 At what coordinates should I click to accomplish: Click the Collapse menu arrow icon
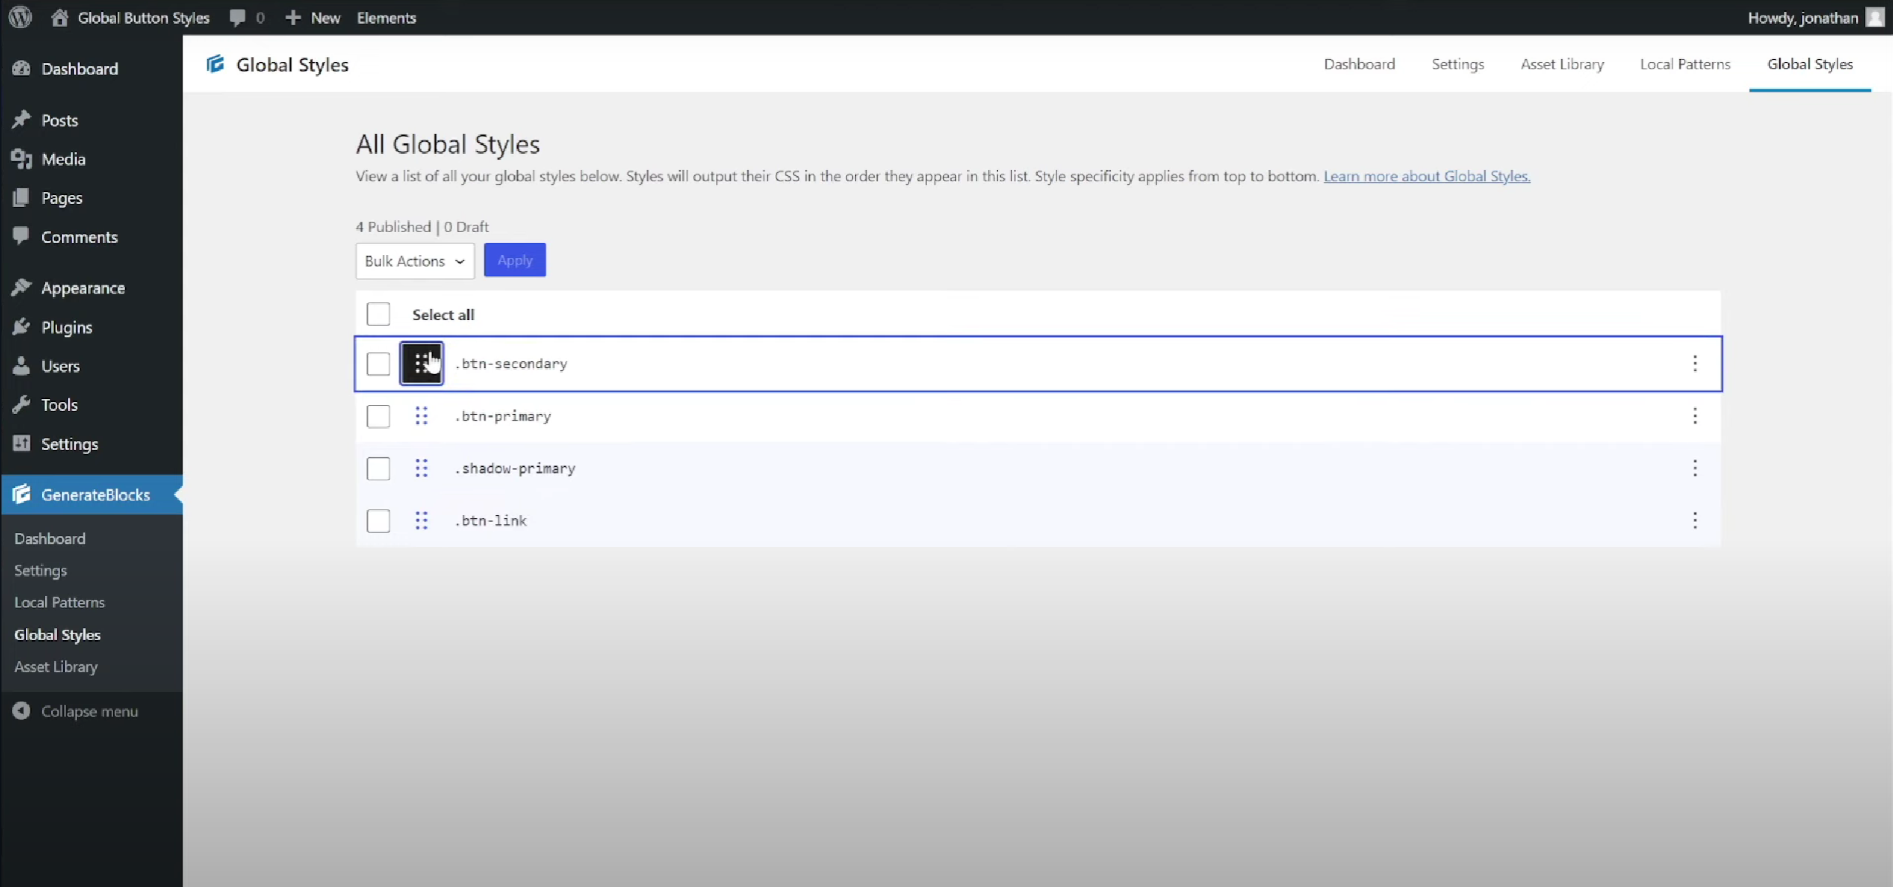[x=21, y=711]
